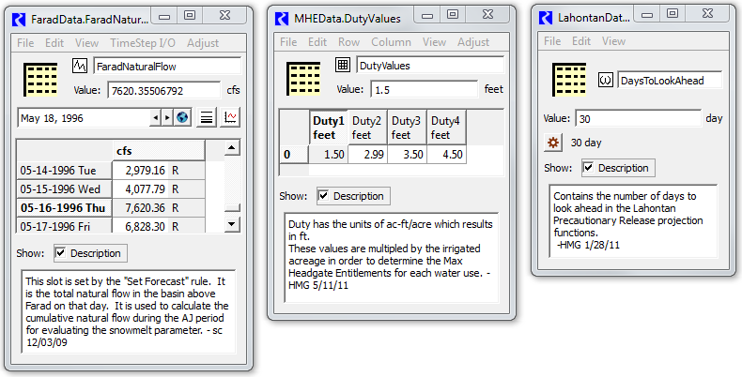Toggle Description checkbox in MHEData window
The height and width of the screenshot is (377, 742).
click(x=324, y=196)
